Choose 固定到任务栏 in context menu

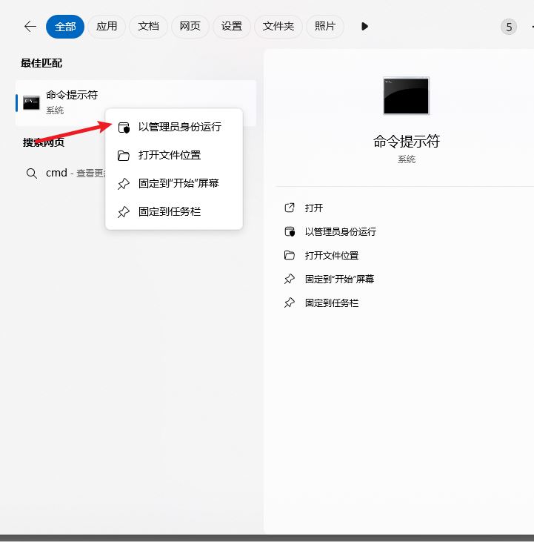[x=174, y=211]
